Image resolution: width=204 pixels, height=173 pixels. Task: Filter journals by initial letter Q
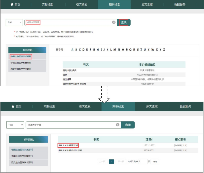point(130,50)
